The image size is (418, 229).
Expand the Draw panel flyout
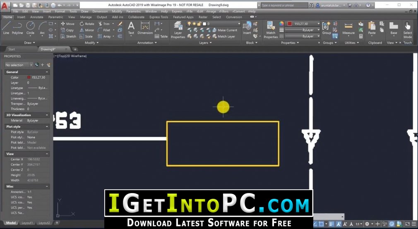[29, 43]
